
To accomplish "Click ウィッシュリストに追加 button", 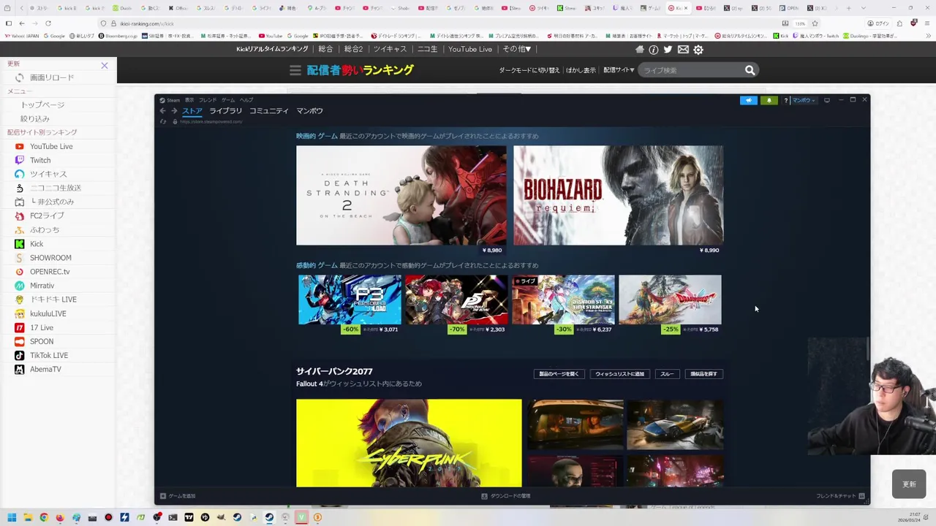I will (x=619, y=374).
